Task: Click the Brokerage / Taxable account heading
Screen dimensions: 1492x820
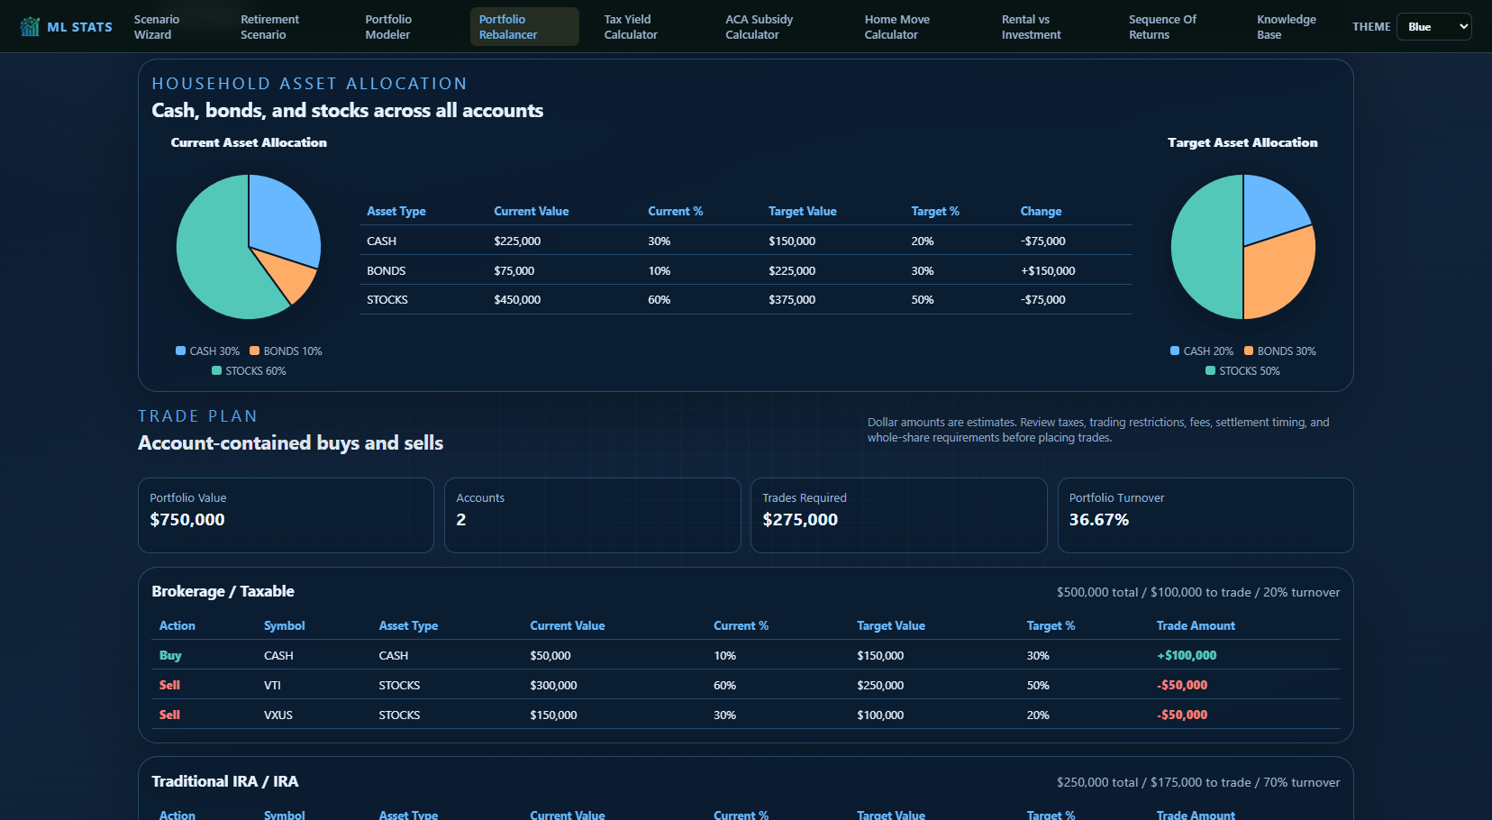Action: click(223, 591)
